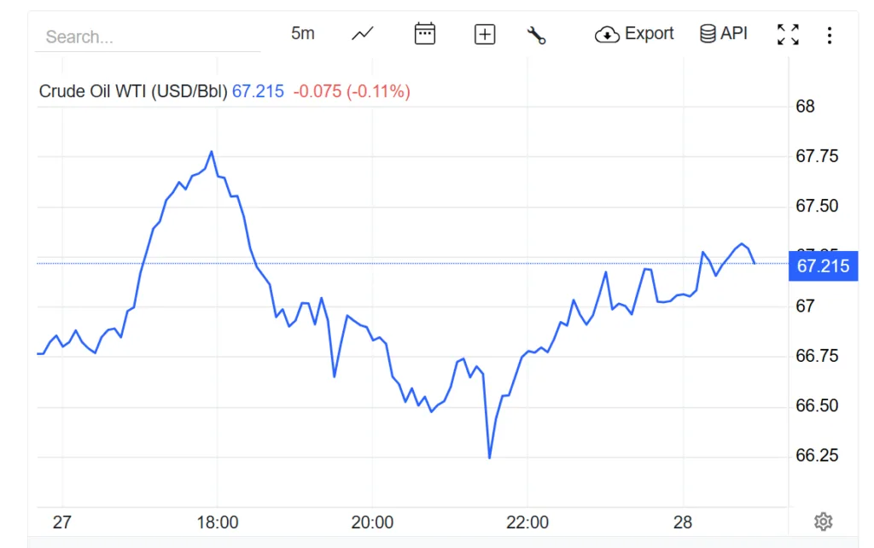Click the current price axis marker
Viewport: 874px width, 548px height.
click(x=822, y=265)
